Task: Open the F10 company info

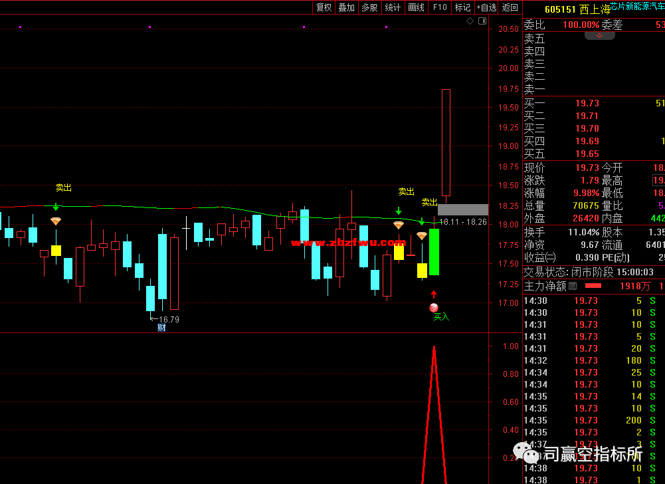Action: click(440, 7)
